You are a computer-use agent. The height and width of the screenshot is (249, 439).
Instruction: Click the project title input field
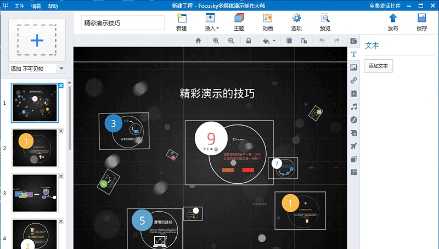pyautogui.click(x=123, y=23)
